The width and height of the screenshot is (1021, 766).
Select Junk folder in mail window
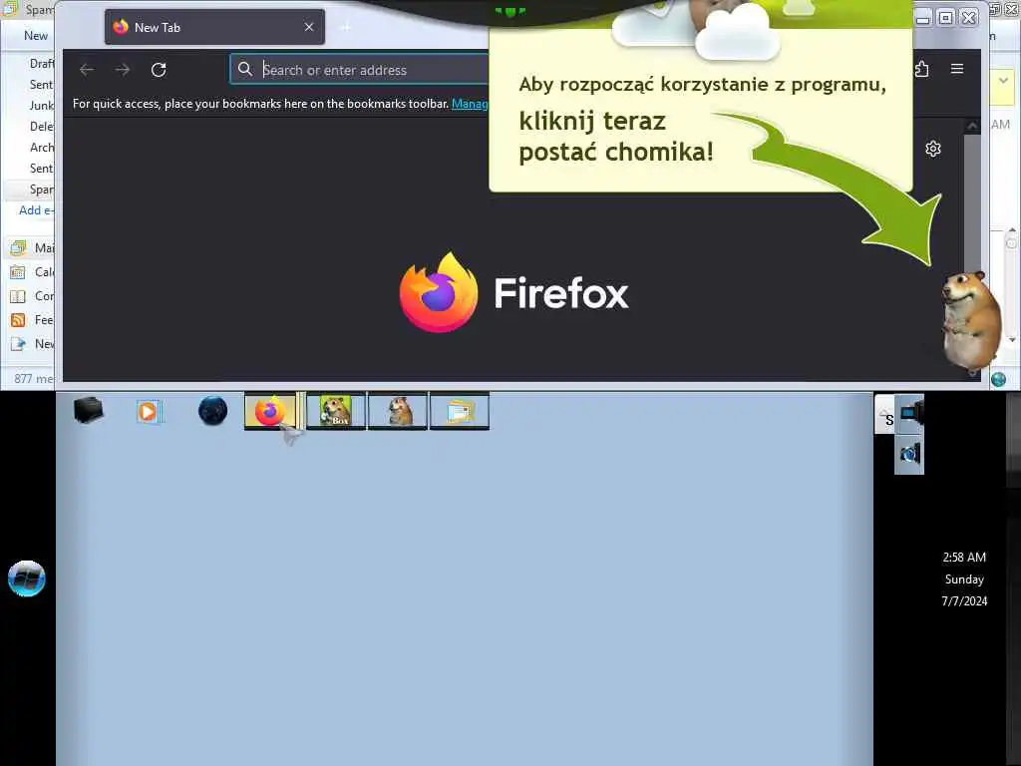tap(42, 106)
